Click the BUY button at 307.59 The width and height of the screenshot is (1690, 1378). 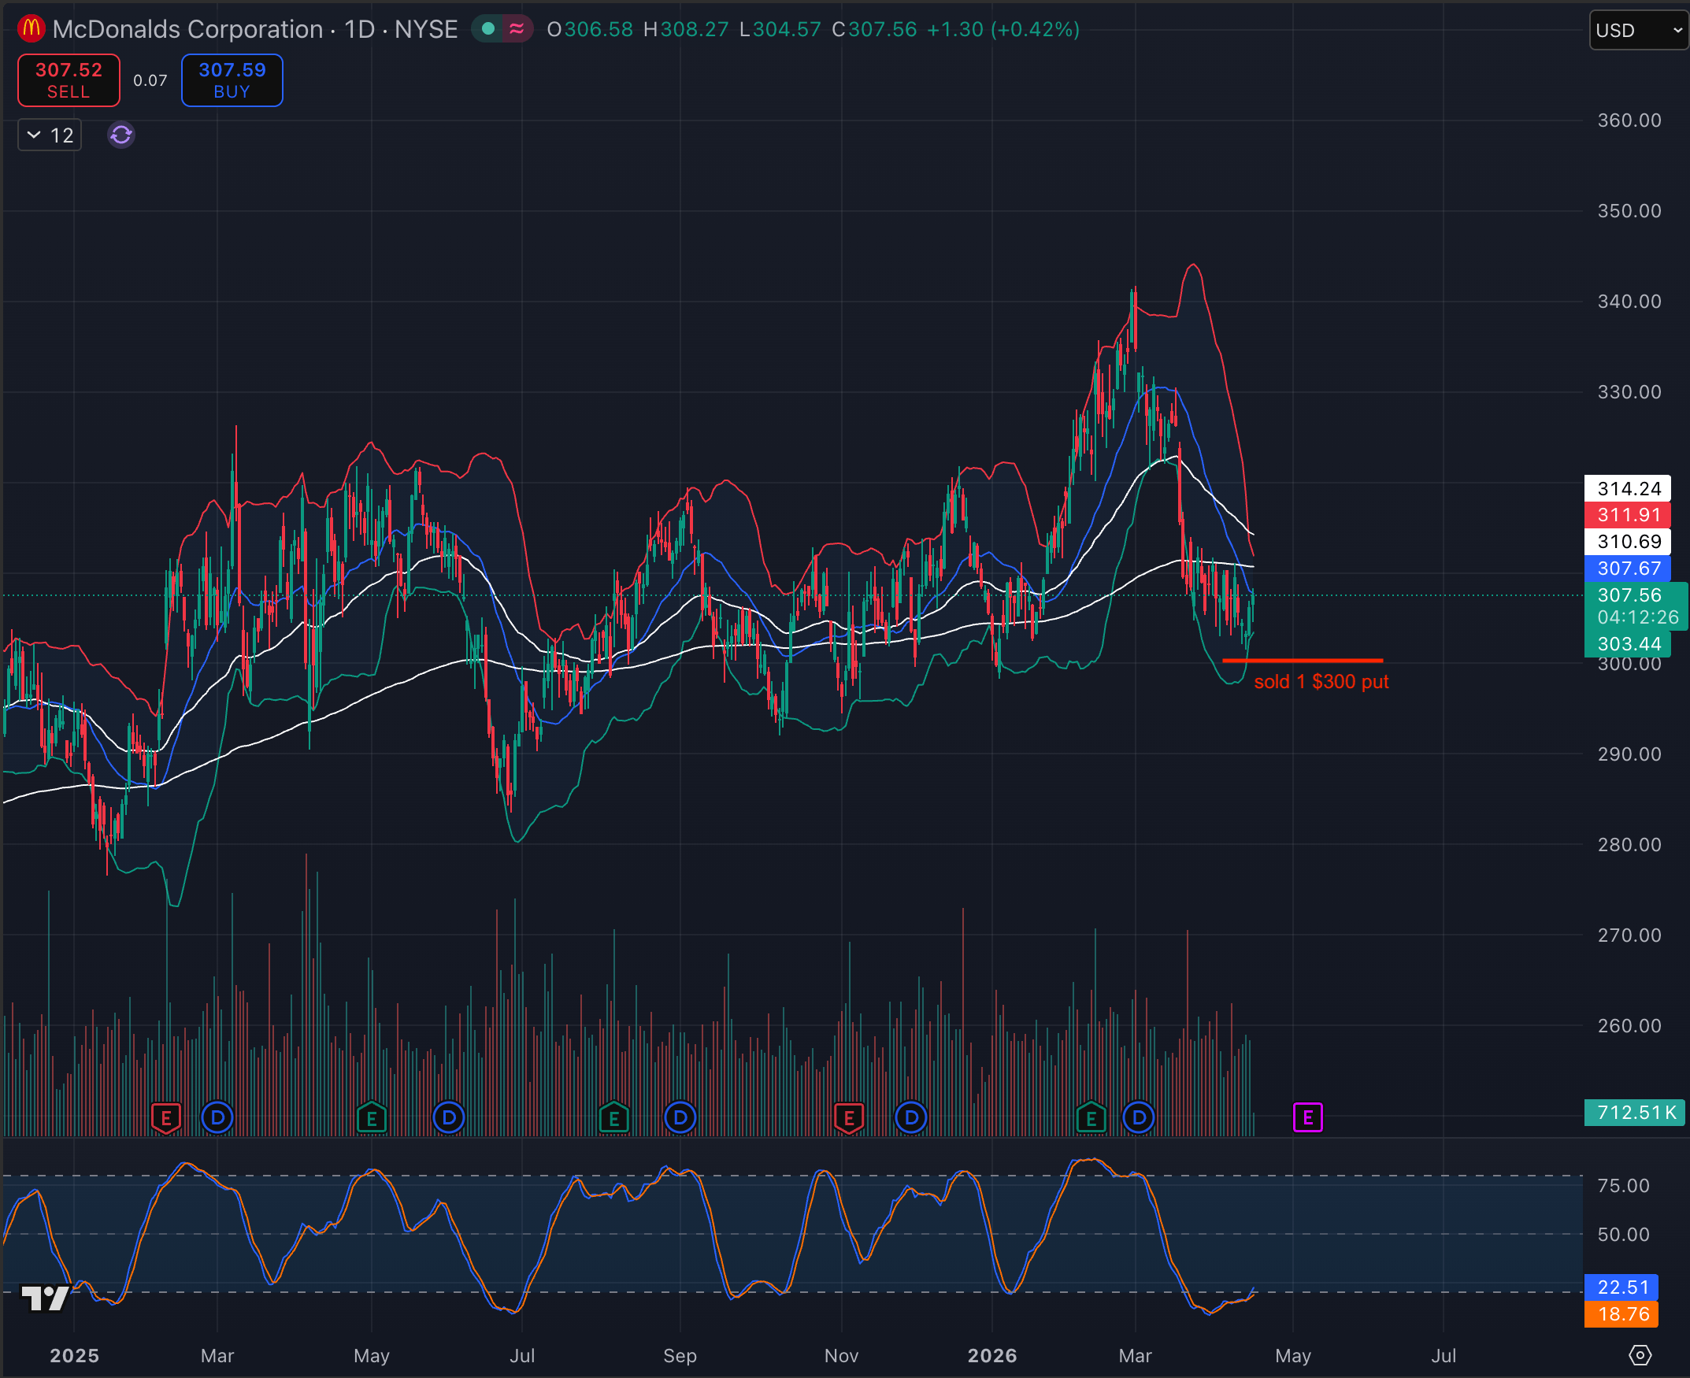232,80
